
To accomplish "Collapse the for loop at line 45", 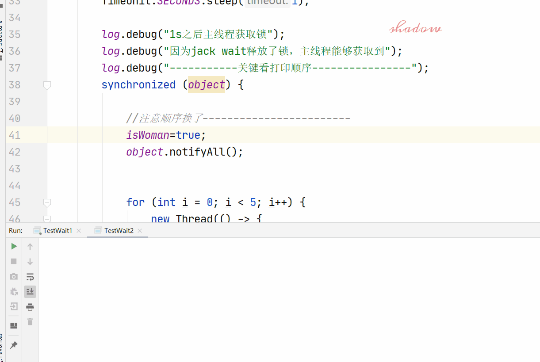I will [x=47, y=202].
